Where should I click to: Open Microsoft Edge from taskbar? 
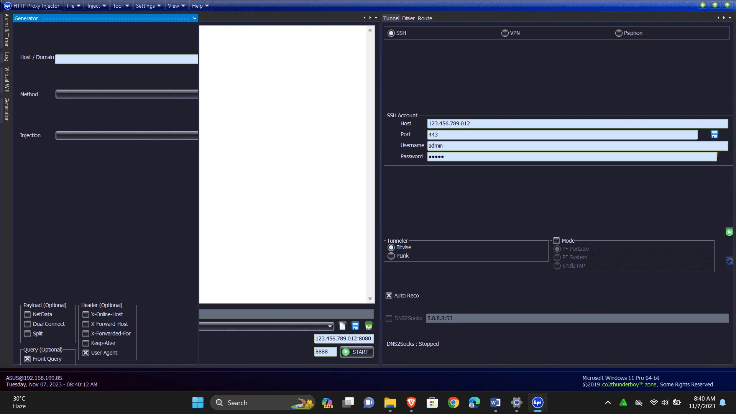click(x=474, y=402)
